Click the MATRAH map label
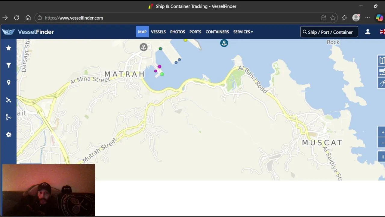Screen dimensions: 385x217 point(125,74)
